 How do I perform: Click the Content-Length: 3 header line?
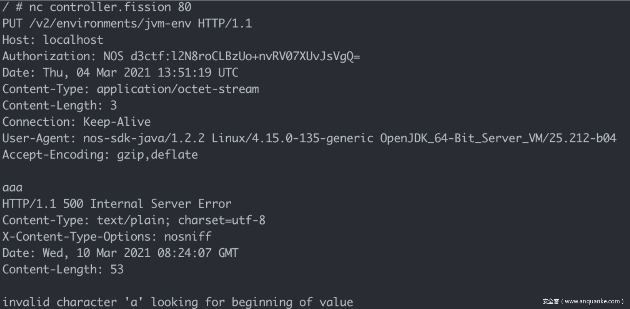(59, 106)
